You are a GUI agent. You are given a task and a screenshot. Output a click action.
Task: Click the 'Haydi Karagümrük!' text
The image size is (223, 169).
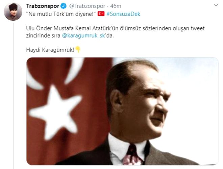(x=50, y=50)
